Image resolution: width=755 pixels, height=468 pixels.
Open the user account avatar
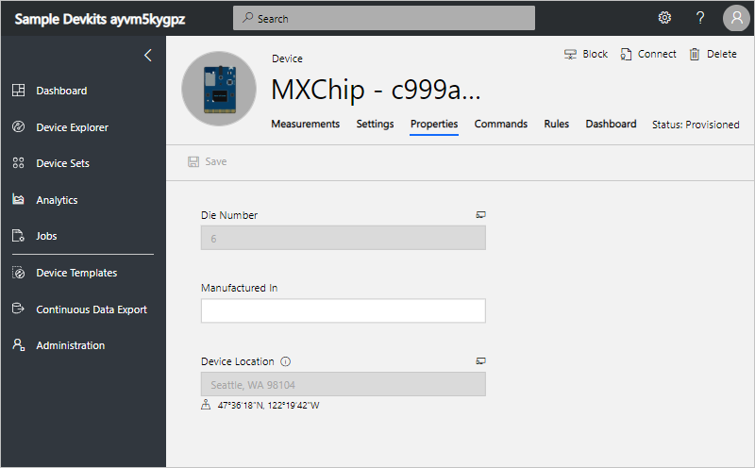point(737,18)
